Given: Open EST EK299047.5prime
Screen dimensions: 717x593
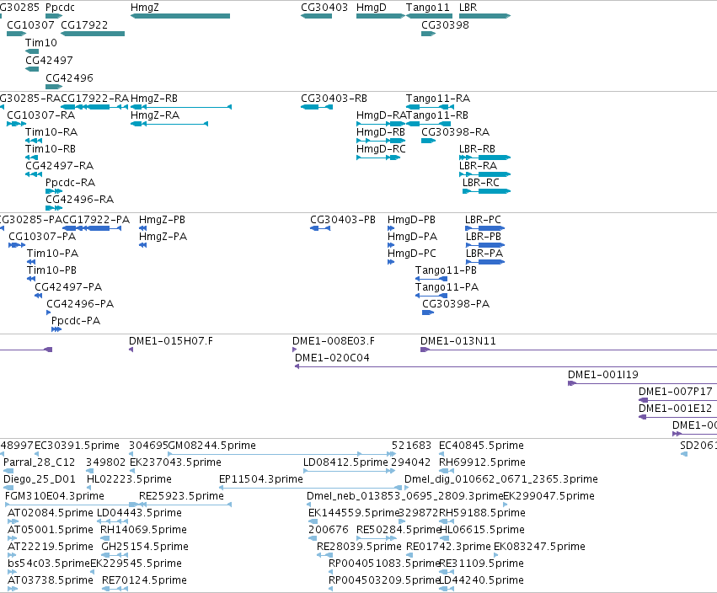Looking at the screenshot, I should tap(505, 505).
